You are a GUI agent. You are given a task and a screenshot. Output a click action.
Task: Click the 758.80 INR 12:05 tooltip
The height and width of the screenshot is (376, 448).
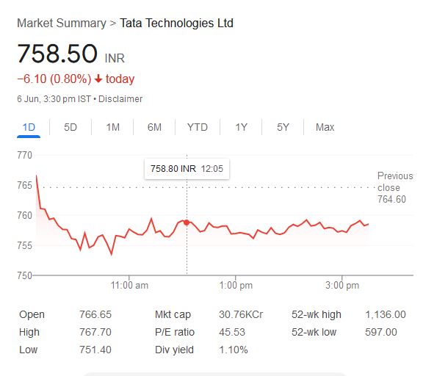[x=187, y=169]
